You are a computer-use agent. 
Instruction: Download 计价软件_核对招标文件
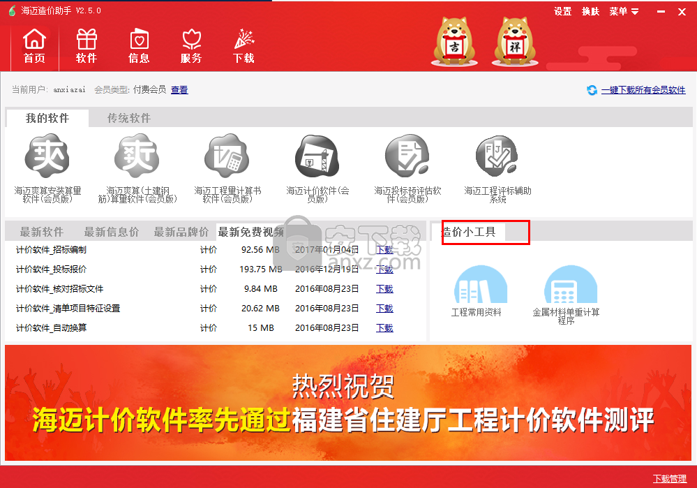click(384, 289)
